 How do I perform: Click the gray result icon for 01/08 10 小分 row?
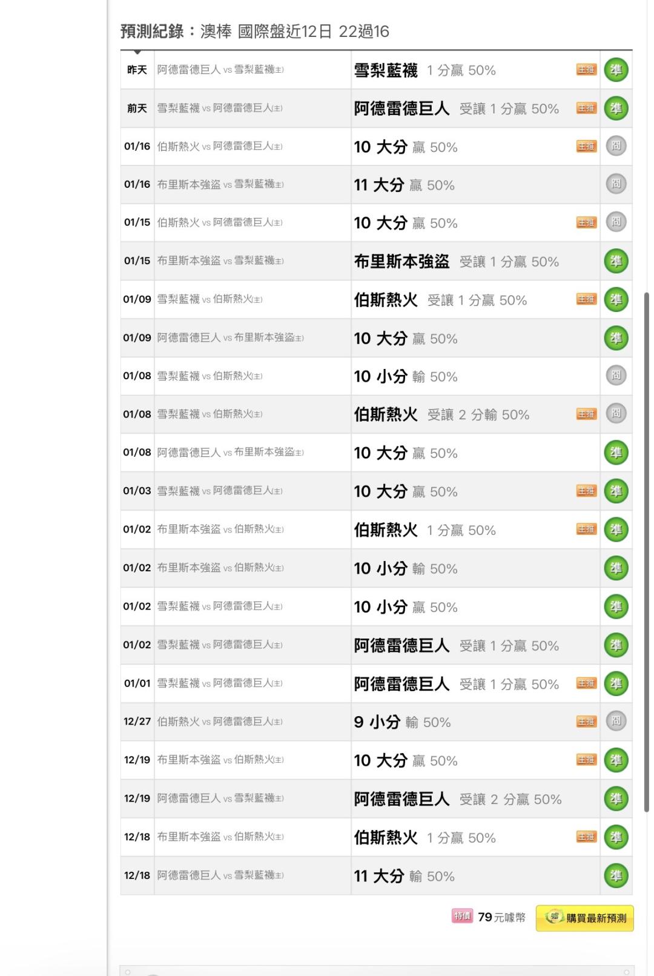[616, 376]
